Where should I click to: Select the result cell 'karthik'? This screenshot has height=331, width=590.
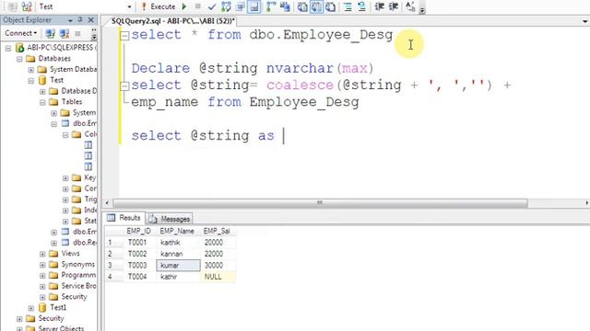tap(178, 243)
